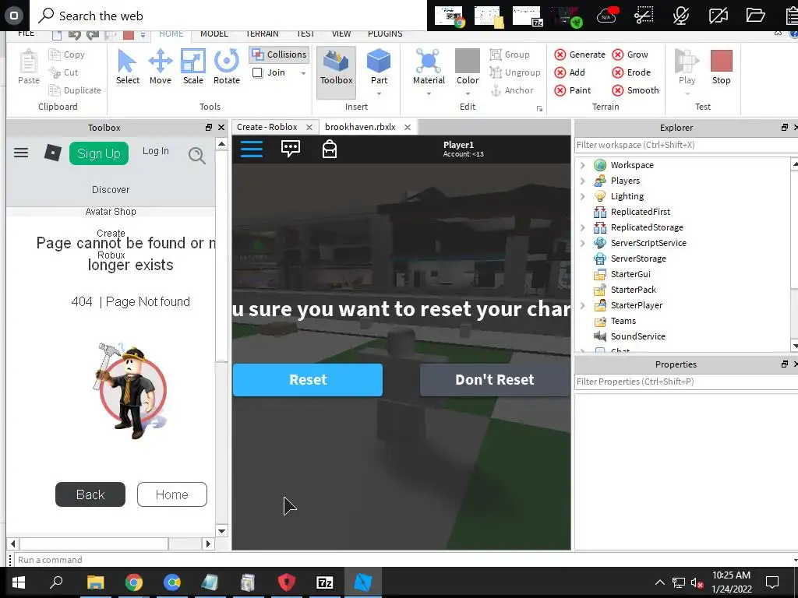Toggle Anchor in the Edit group

pos(512,90)
